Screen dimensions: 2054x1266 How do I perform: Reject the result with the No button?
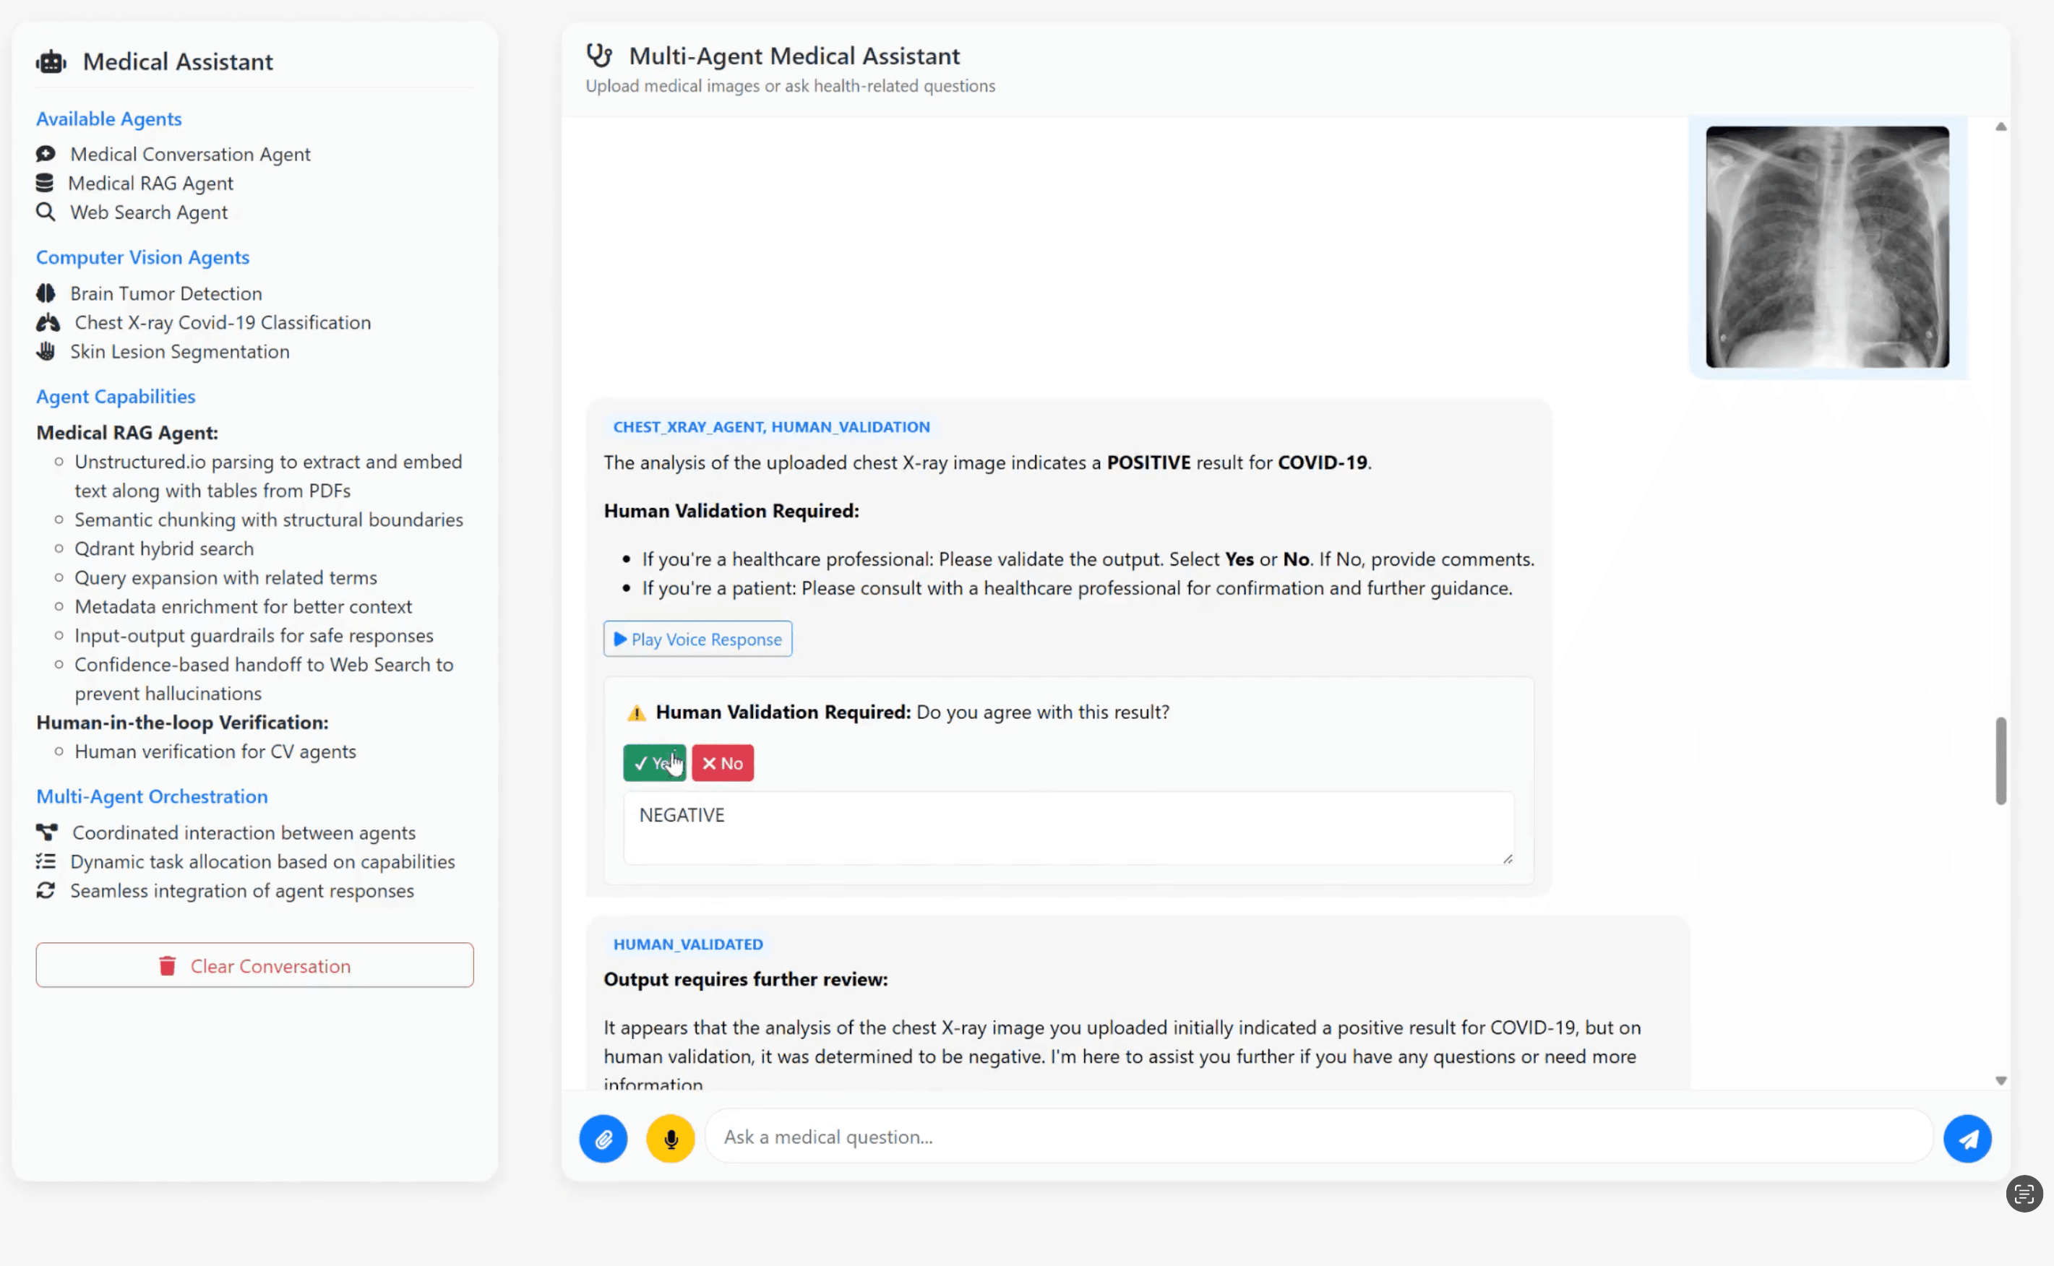(x=722, y=763)
